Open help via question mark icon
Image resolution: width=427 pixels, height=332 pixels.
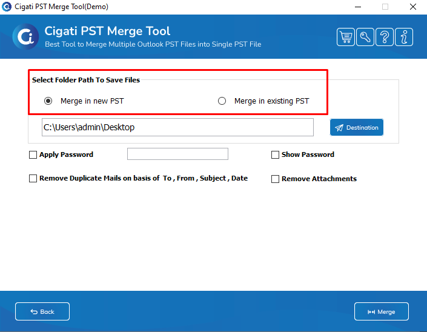pos(385,37)
